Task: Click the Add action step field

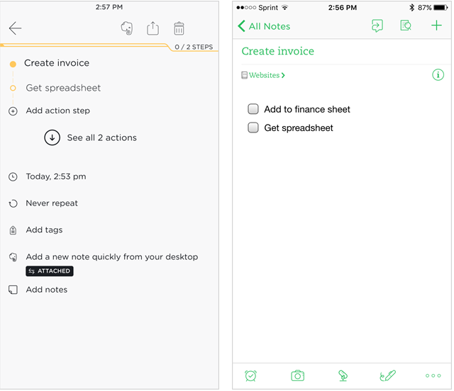Action: (x=58, y=110)
